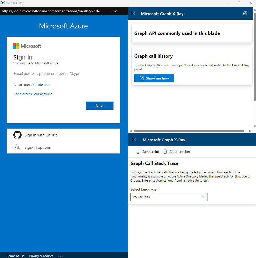Image resolution: width=256 pixels, height=258 pixels.
Task: Click the Graph X-Ray title bar app icon
Action: [x=3, y=3]
